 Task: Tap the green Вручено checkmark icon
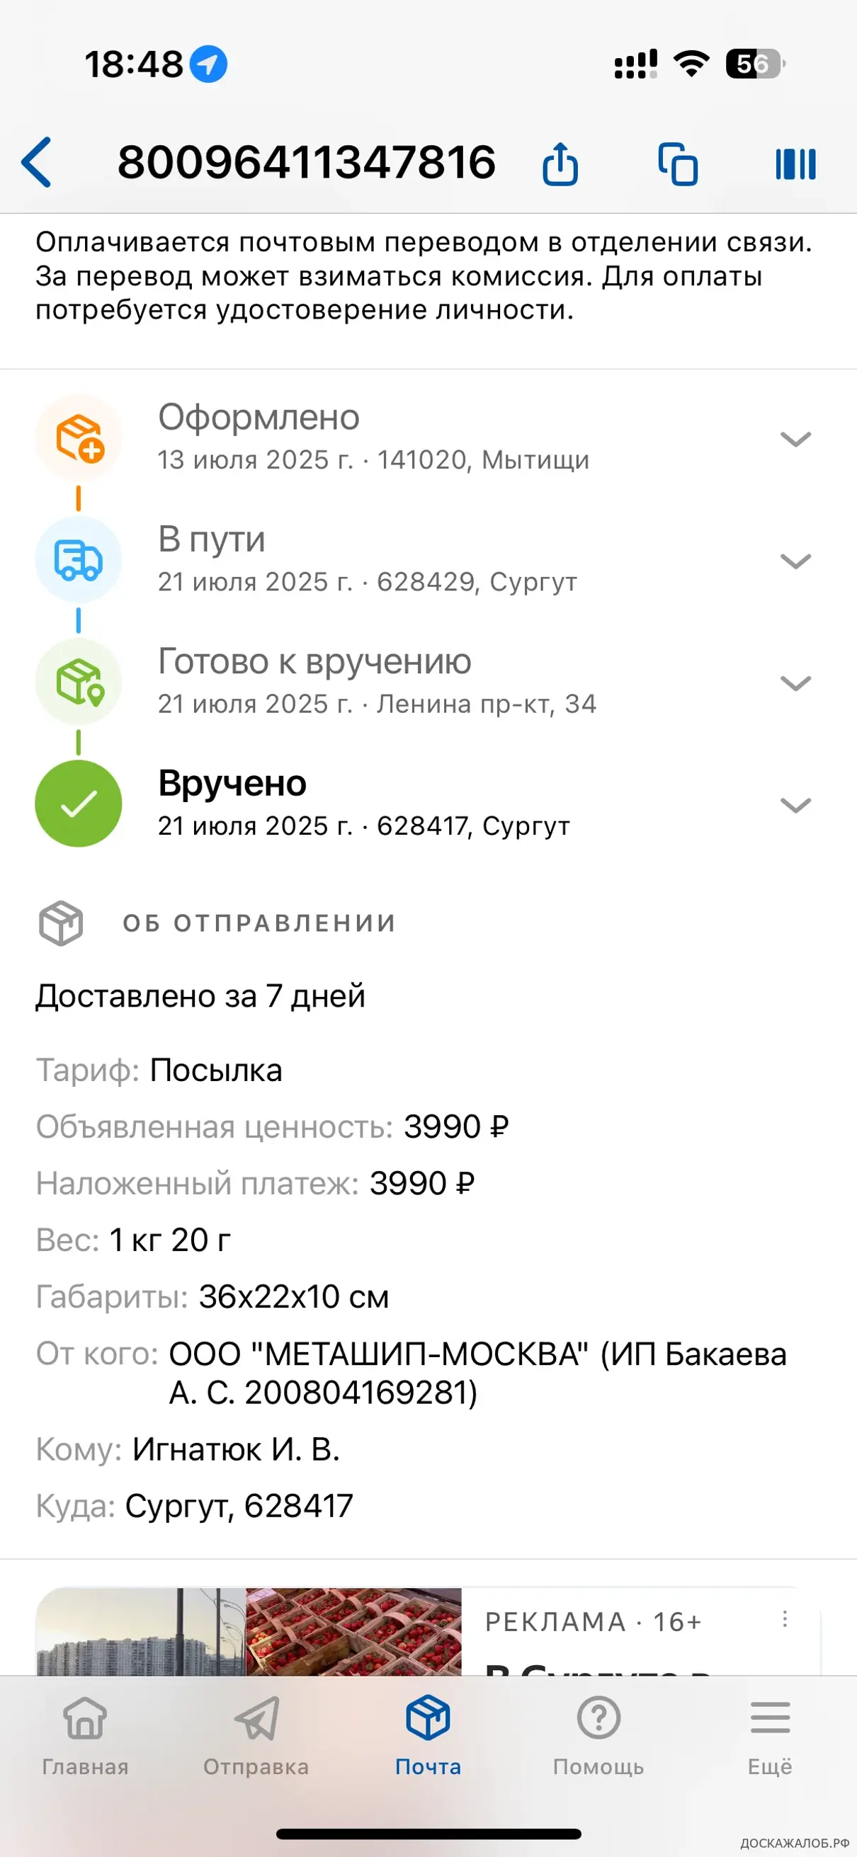[79, 804]
